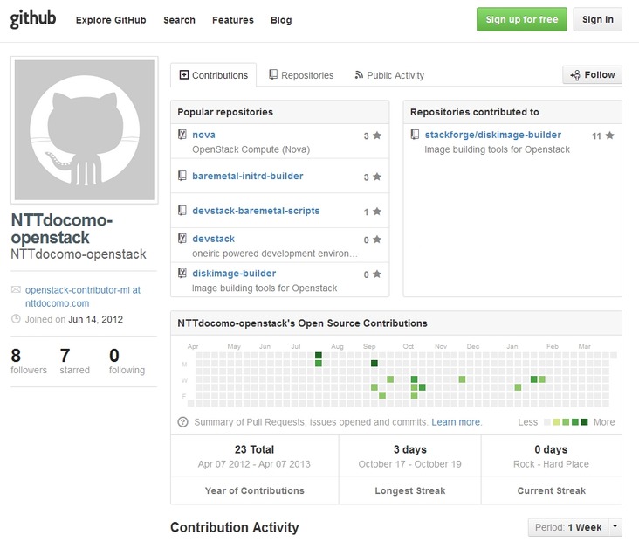
Task: Click the fork icon beside devstack repository
Action: [x=182, y=239]
